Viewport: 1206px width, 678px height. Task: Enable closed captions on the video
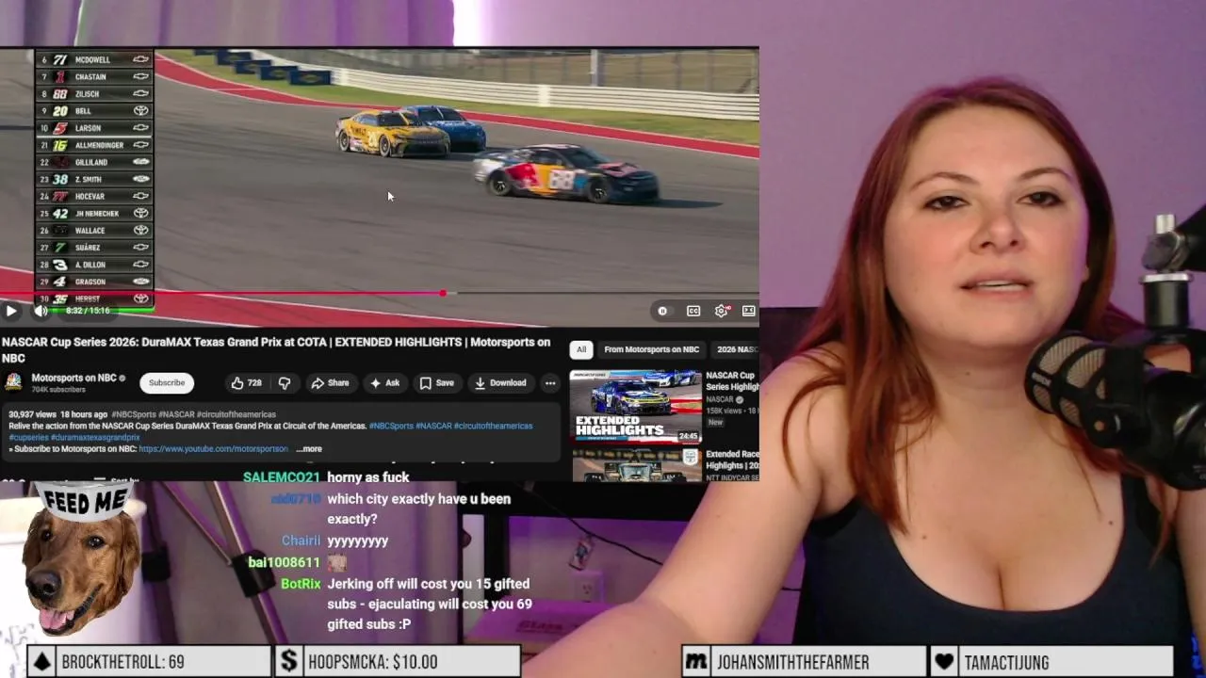[693, 311]
